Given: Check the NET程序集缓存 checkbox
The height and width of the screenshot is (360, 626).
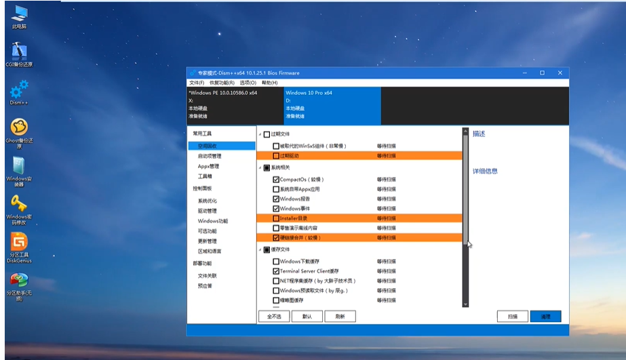Looking at the screenshot, I should [x=276, y=281].
